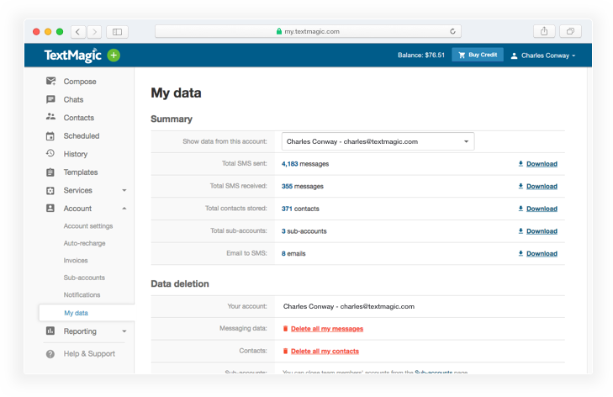Open the account selector dropdown

[378, 141]
